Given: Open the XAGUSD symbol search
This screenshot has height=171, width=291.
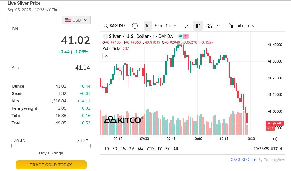Looking at the screenshot, I should tap(114, 26).
